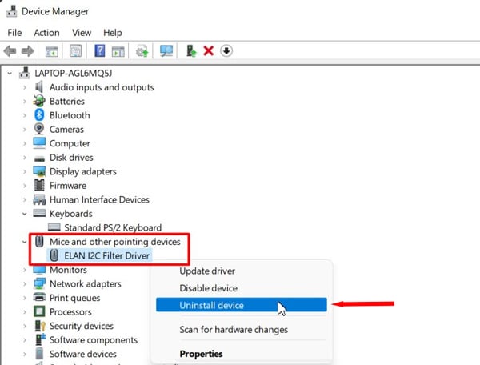
Task: Select ELAN I2C Filter Driver device
Action: click(x=107, y=255)
